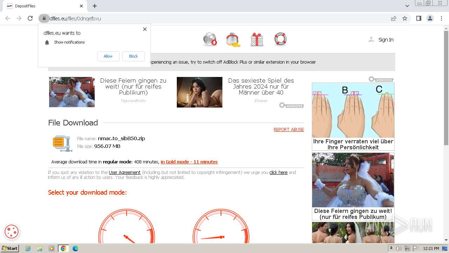449x253 pixels.
Task: Click the upload globe icon
Action: coord(210,39)
